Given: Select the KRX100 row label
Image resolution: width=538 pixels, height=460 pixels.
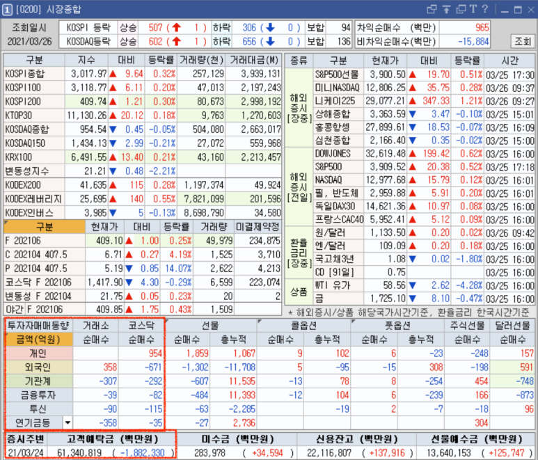Looking at the screenshot, I should (34, 157).
